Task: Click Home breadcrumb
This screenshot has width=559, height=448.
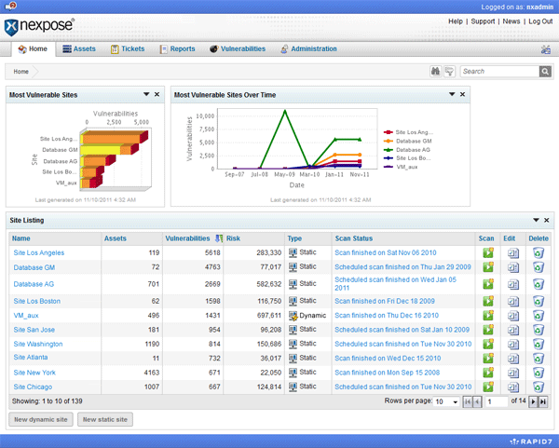Action: pos(21,72)
